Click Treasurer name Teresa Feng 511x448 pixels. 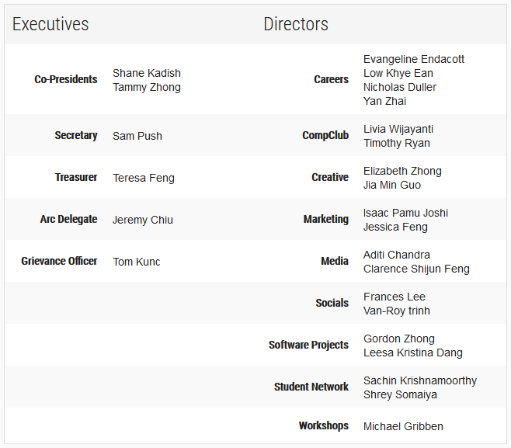144,178
